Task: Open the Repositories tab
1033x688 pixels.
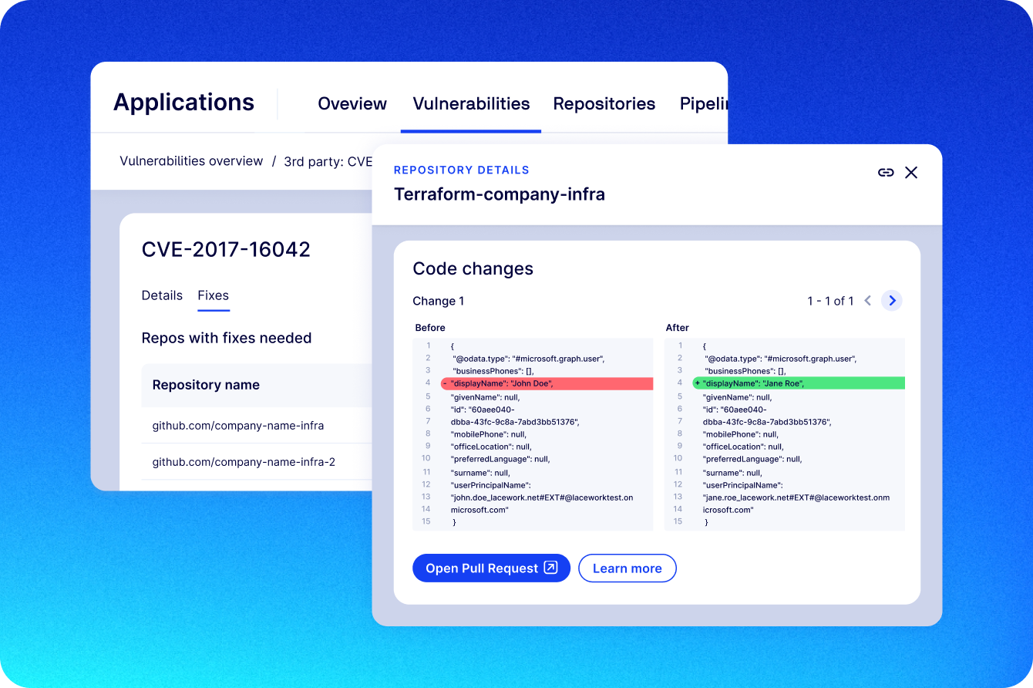Action: 604,104
